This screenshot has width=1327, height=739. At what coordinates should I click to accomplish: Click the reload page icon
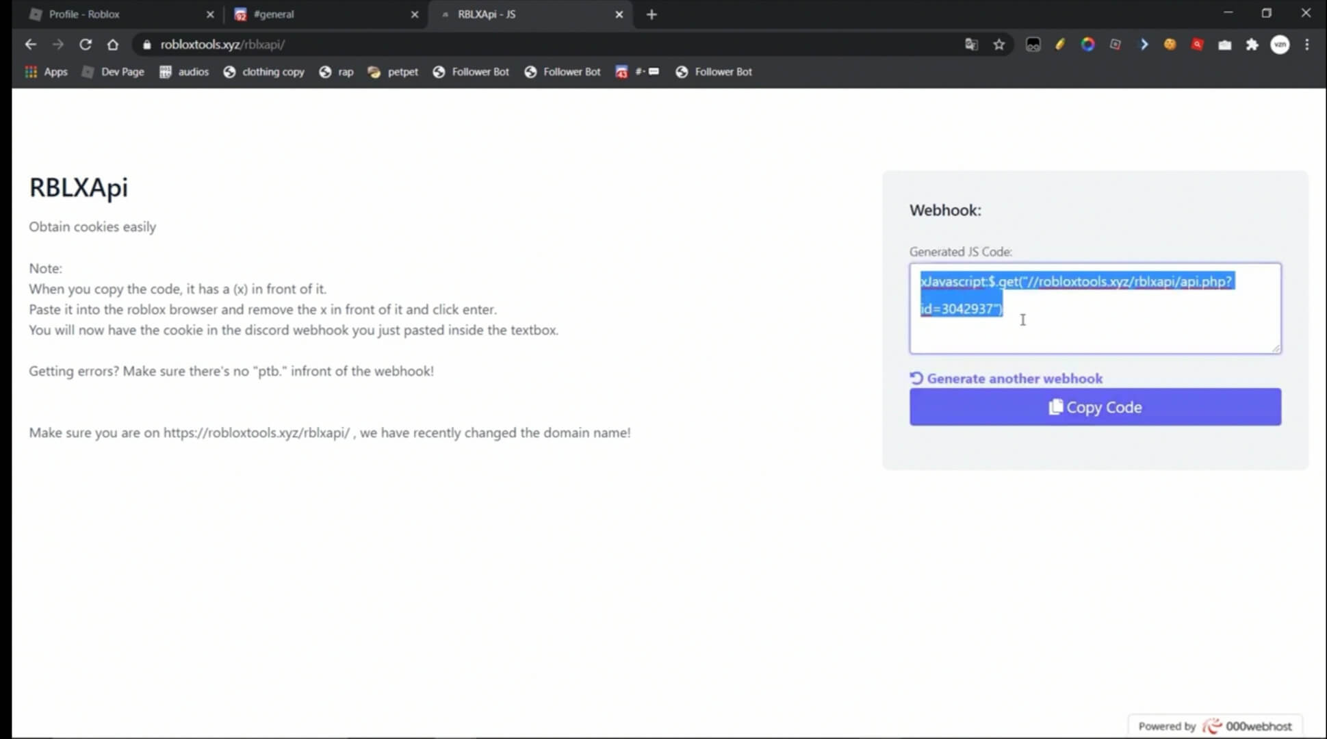click(86, 44)
